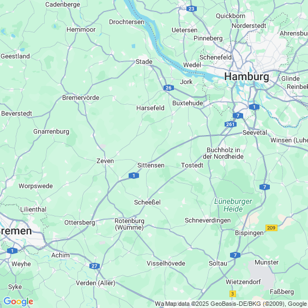The image size is (308, 308).
Task: Select the Verden (Aller) label
Action: click(95, 283)
